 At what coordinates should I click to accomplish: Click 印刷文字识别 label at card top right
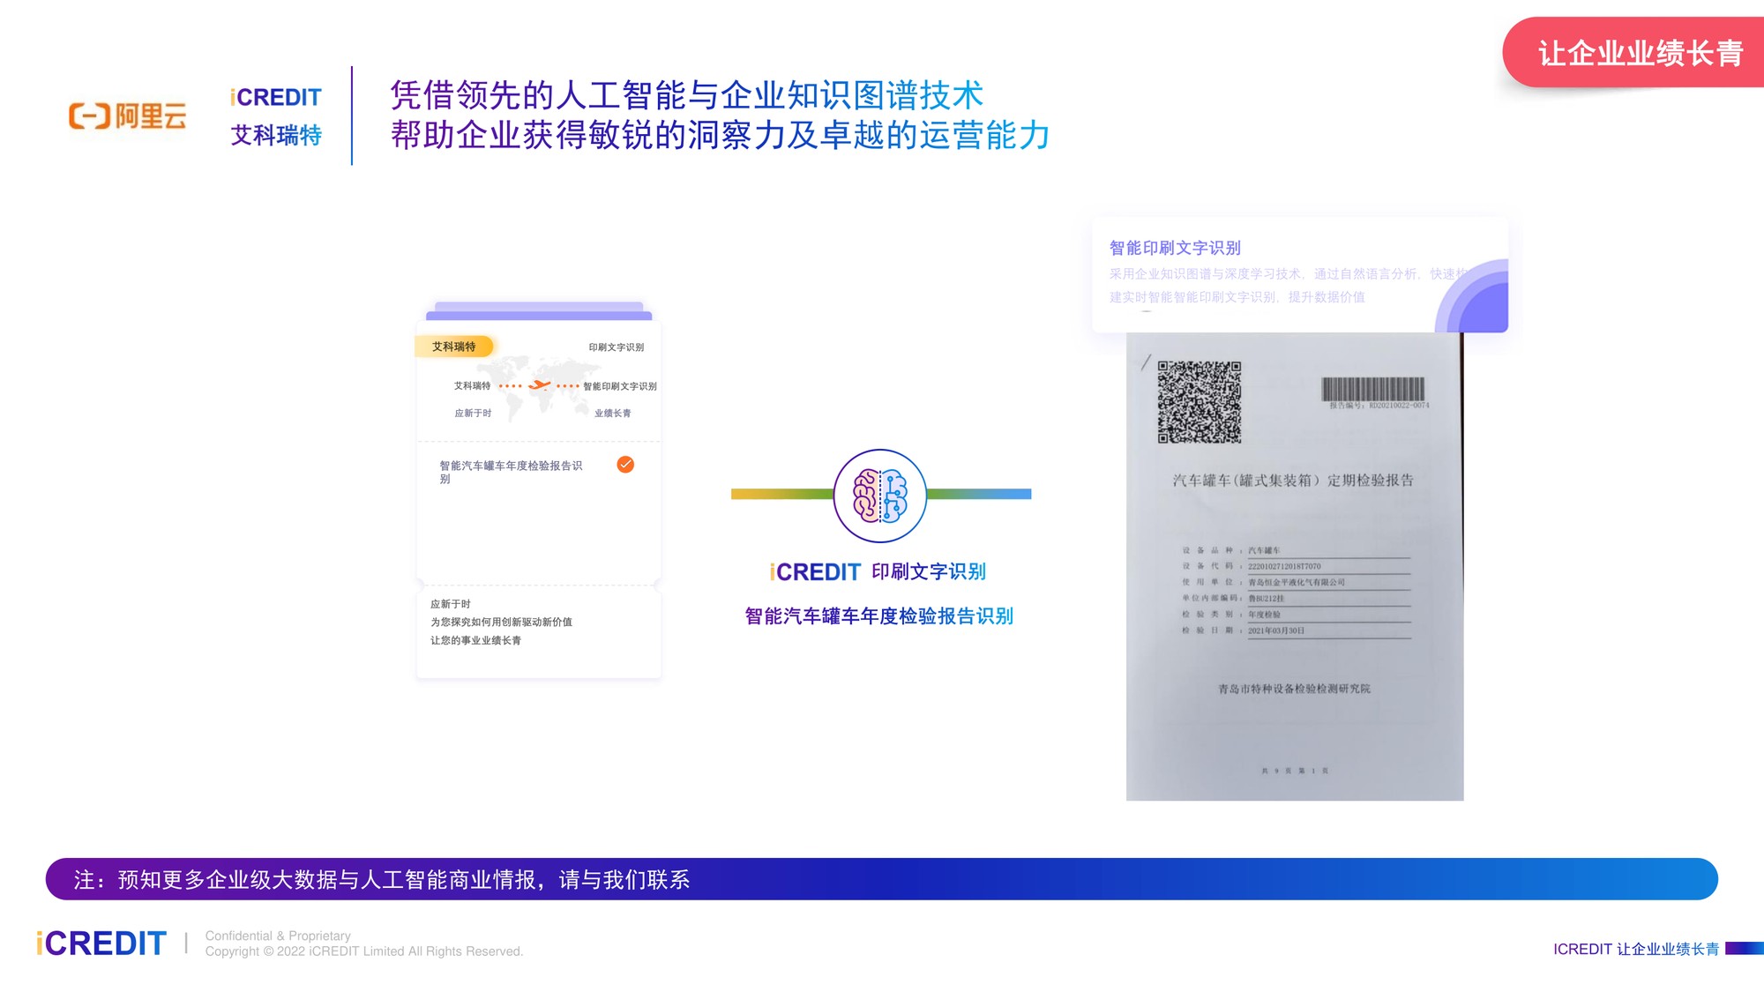click(x=617, y=347)
